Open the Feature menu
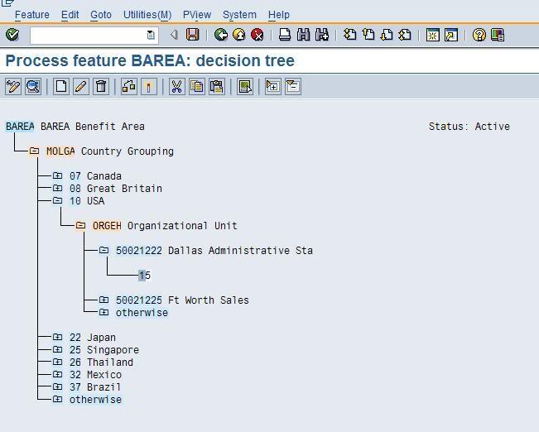Screen dimensions: 539x432 click(x=32, y=15)
